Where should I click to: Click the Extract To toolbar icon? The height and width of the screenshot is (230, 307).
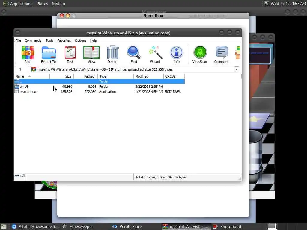coord(49,52)
